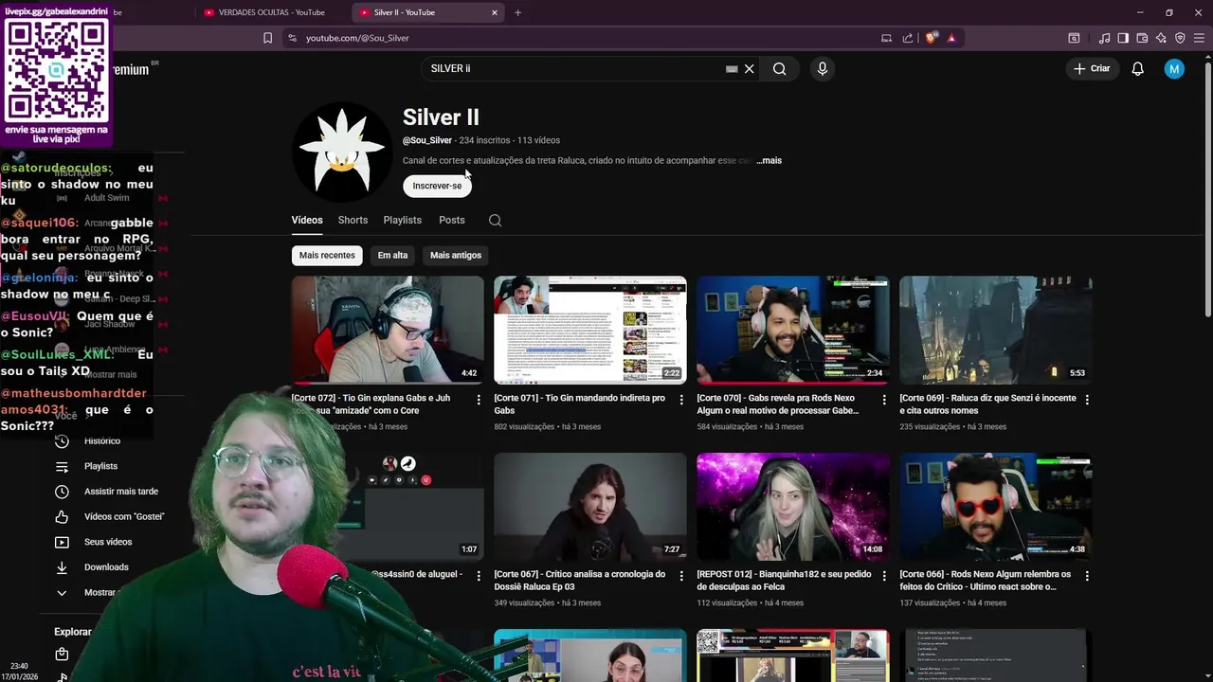Open options menu for REPOST 012 video
This screenshot has height=682, width=1213.
coord(884,576)
